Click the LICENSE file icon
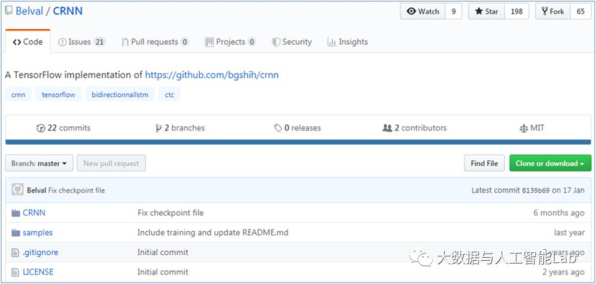Viewport: 596px width, 284px height. (15, 272)
